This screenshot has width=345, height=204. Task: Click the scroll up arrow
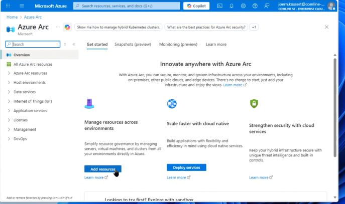335,55
